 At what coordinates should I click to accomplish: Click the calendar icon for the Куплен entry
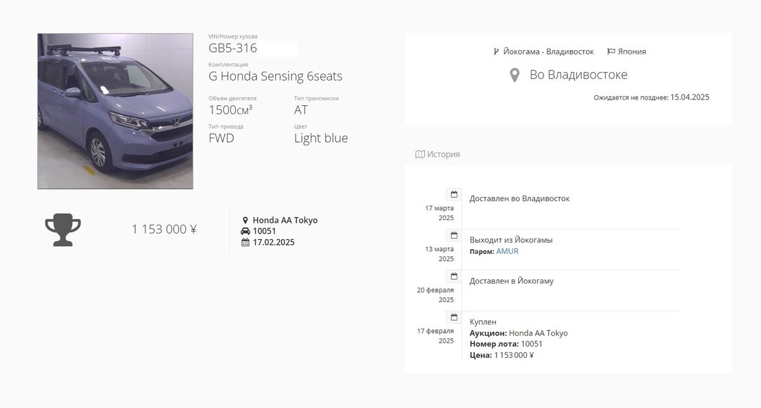click(454, 317)
